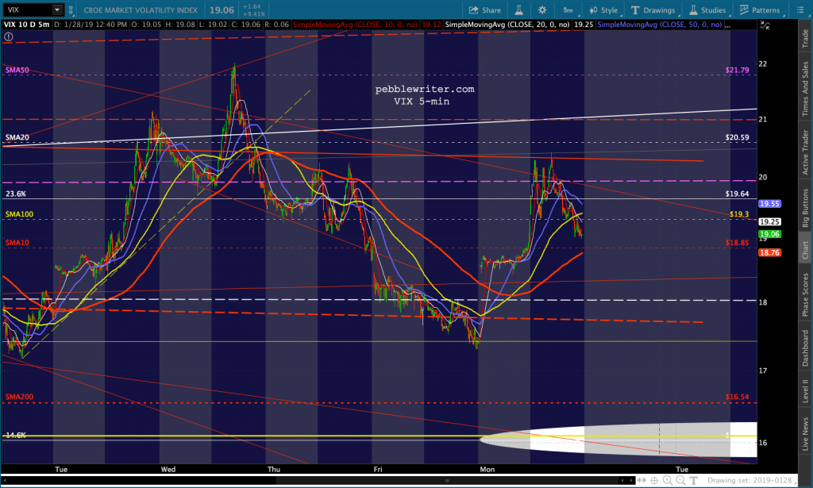This screenshot has width=813, height=488.
Task: Open the Studies menu
Action: (707, 10)
